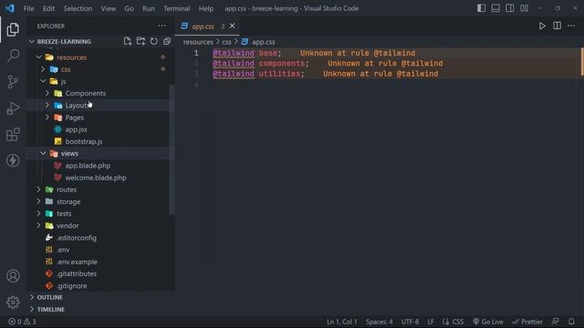
Task: Open welcome.blade.php file
Action: coord(95,178)
